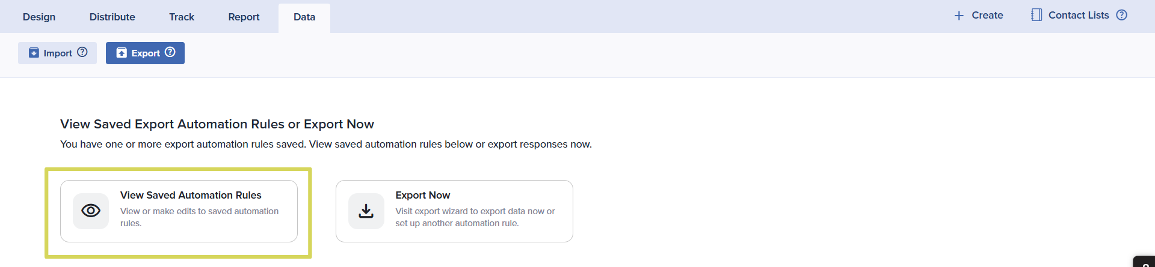Click the help icon after Contact Lists
The image size is (1155, 267).
point(1122,15)
